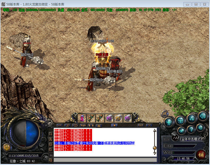Click the circular-arrows exchange button above chat
210x165 pixels.
pos(68,126)
